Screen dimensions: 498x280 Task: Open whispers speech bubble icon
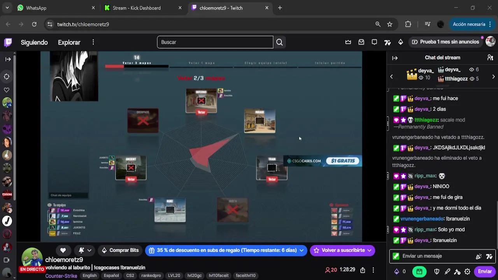[374, 42]
